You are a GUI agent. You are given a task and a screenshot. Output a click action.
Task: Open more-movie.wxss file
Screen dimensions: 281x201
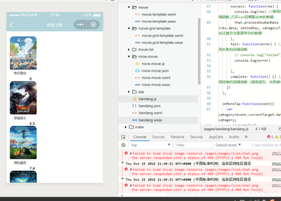(x=156, y=85)
